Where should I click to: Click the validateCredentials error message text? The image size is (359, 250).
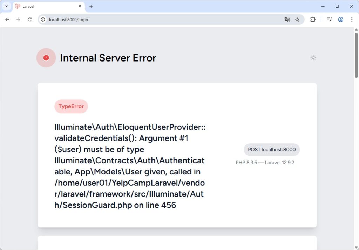tap(130, 166)
